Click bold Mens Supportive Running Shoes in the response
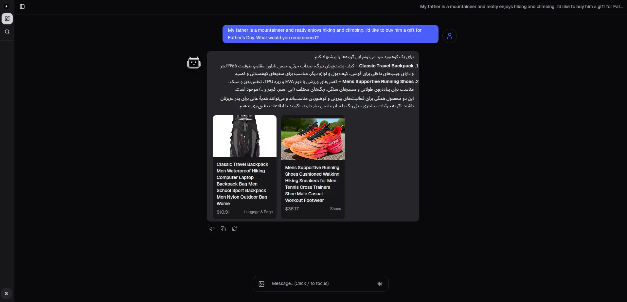Image resolution: width=627 pixels, height=302 pixels. click(378, 81)
